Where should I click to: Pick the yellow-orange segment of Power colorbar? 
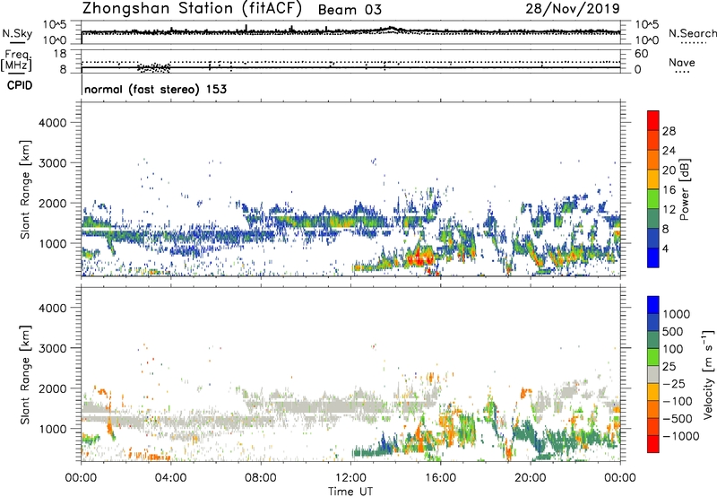coord(653,179)
